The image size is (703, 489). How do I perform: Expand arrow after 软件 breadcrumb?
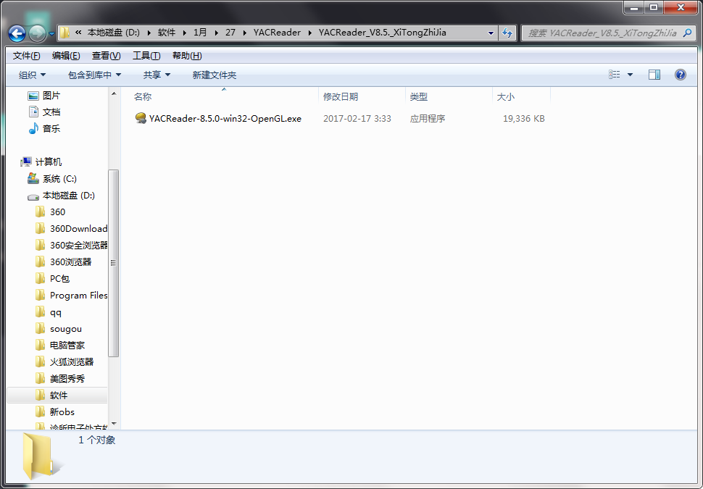coord(184,33)
